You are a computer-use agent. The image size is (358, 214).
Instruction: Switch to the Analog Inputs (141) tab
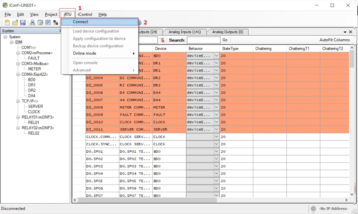pos(185,32)
